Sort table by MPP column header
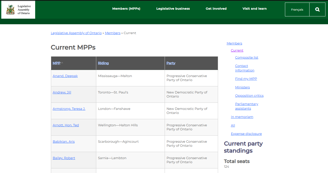This screenshot has height=173, width=328. (x=56, y=63)
